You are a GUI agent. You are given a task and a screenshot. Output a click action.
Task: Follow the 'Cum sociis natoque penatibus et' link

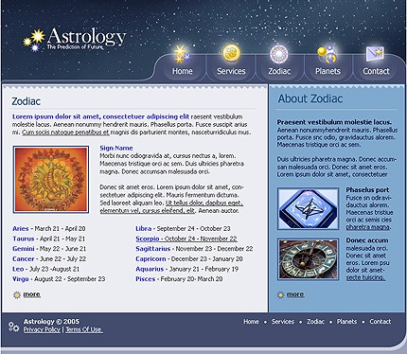pos(65,133)
